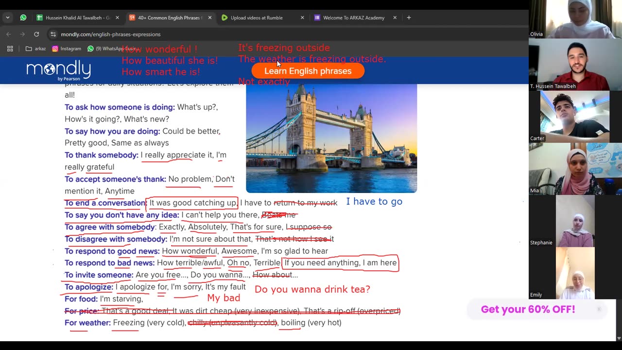The height and width of the screenshot is (350, 622).
Task: View site information icon in address bar
Action: pos(53,34)
